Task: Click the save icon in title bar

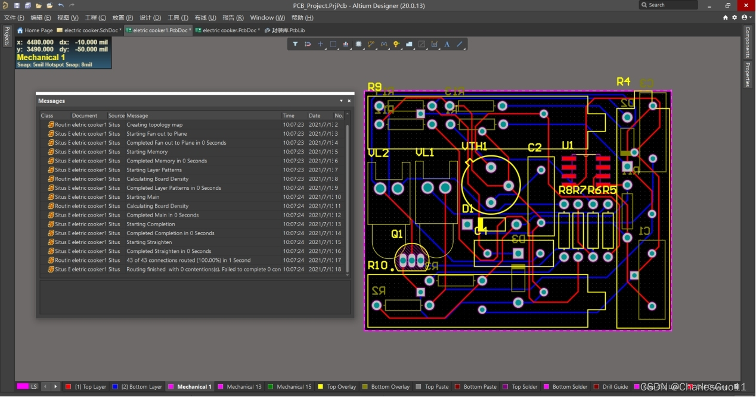Action: (17, 5)
